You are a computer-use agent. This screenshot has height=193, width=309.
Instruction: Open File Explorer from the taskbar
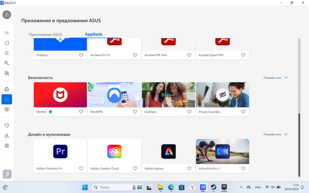[x=160, y=187]
